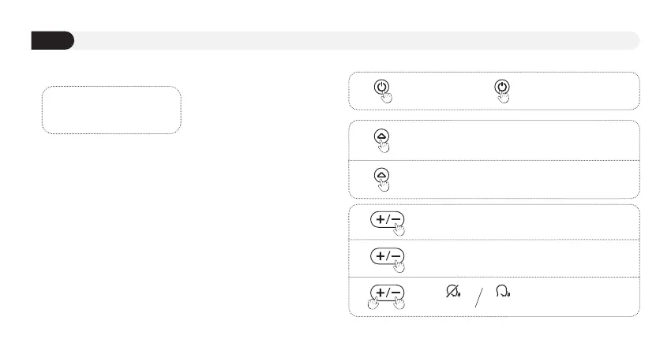
Task: Click inside the empty dotted box on the left
Action: tap(111, 110)
